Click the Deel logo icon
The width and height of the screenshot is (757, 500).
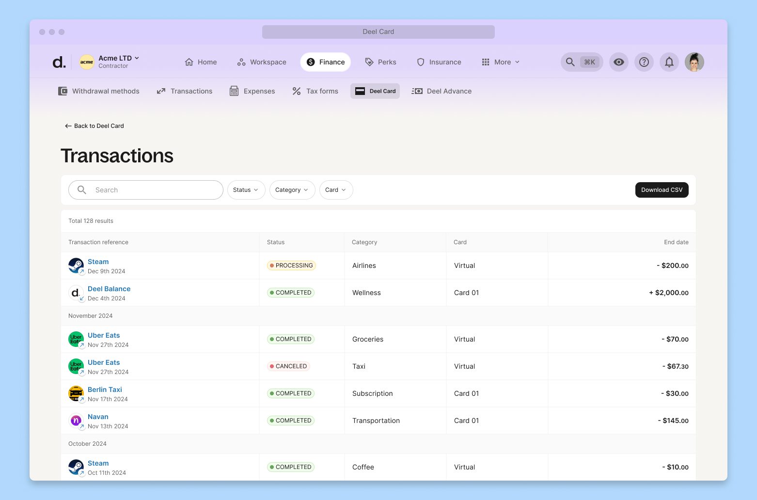click(59, 62)
